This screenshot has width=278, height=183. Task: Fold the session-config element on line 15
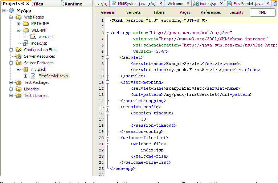[107, 107]
